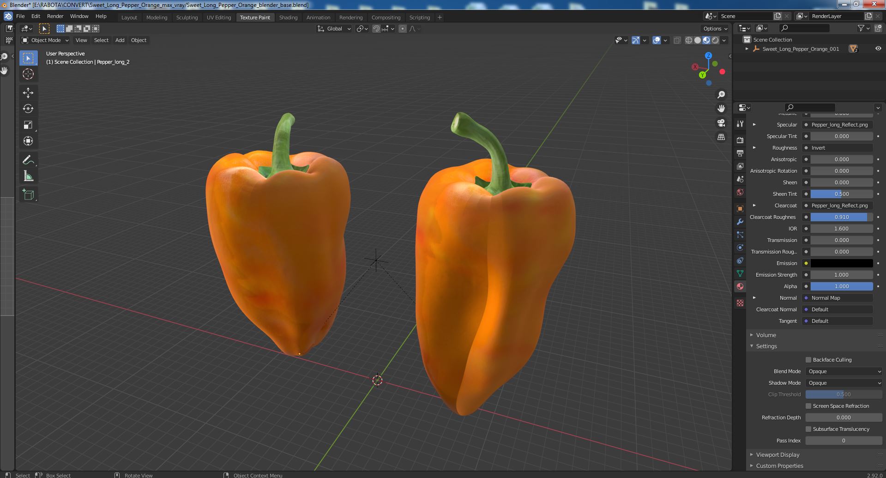Switch perspective/orthographic with grid icon
Screen dimensions: 886x478
[x=721, y=137]
